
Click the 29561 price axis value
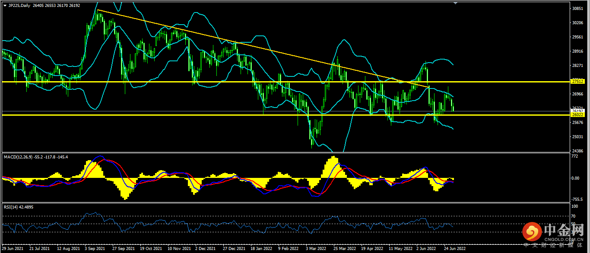click(x=577, y=37)
